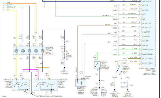
Task: Click the Lower Left Steering Wheel Control Switch Assembly label
Action: click(x=8, y=84)
